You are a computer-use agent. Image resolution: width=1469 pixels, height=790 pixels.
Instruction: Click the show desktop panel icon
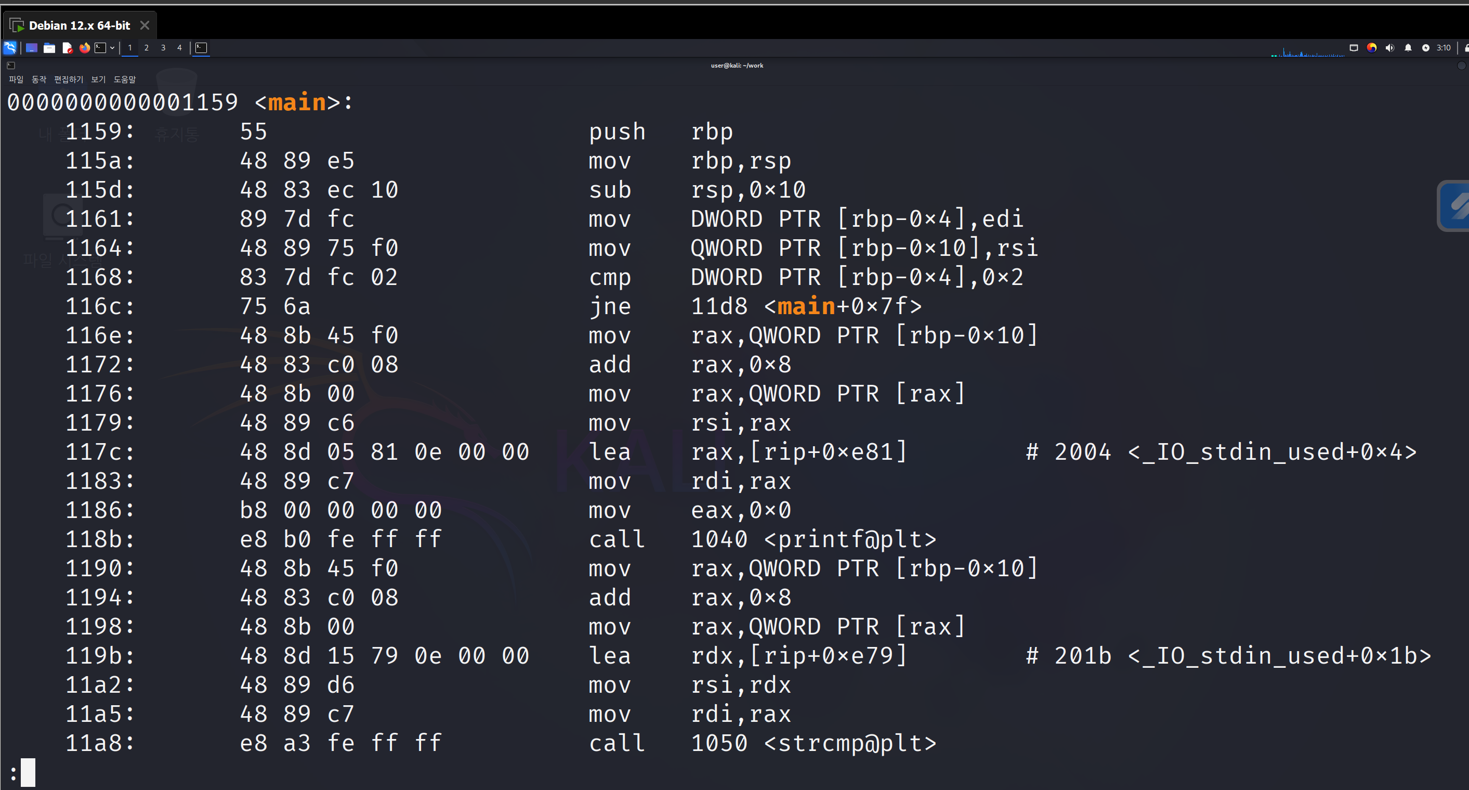click(x=32, y=48)
